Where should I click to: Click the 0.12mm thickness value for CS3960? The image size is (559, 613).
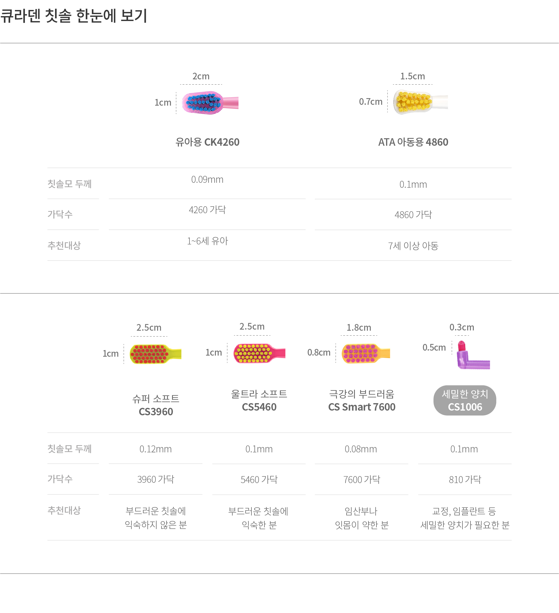click(155, 449)
